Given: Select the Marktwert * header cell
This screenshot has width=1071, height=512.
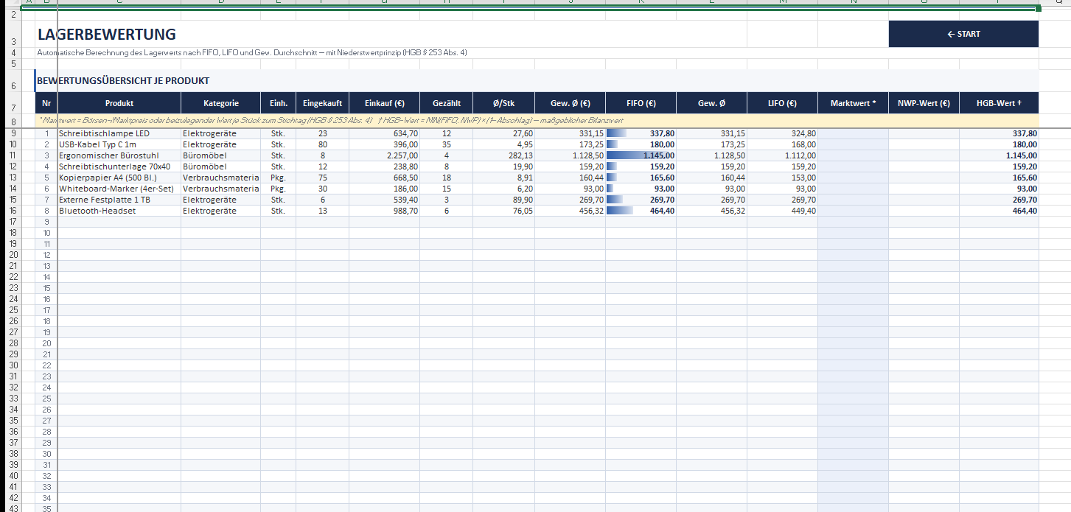Looking at the screenshot, I should point(853,103).
